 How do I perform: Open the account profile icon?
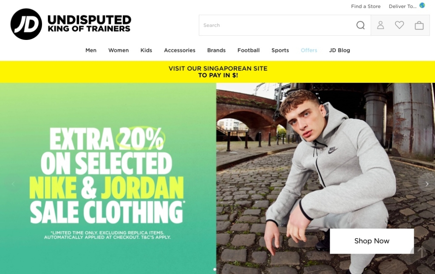pyautogui.click(x=380, y=25)
